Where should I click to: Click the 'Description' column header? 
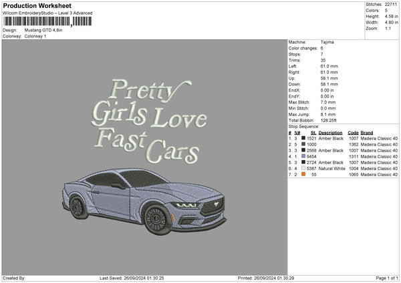pyautogui.click(x=330, y=133)
